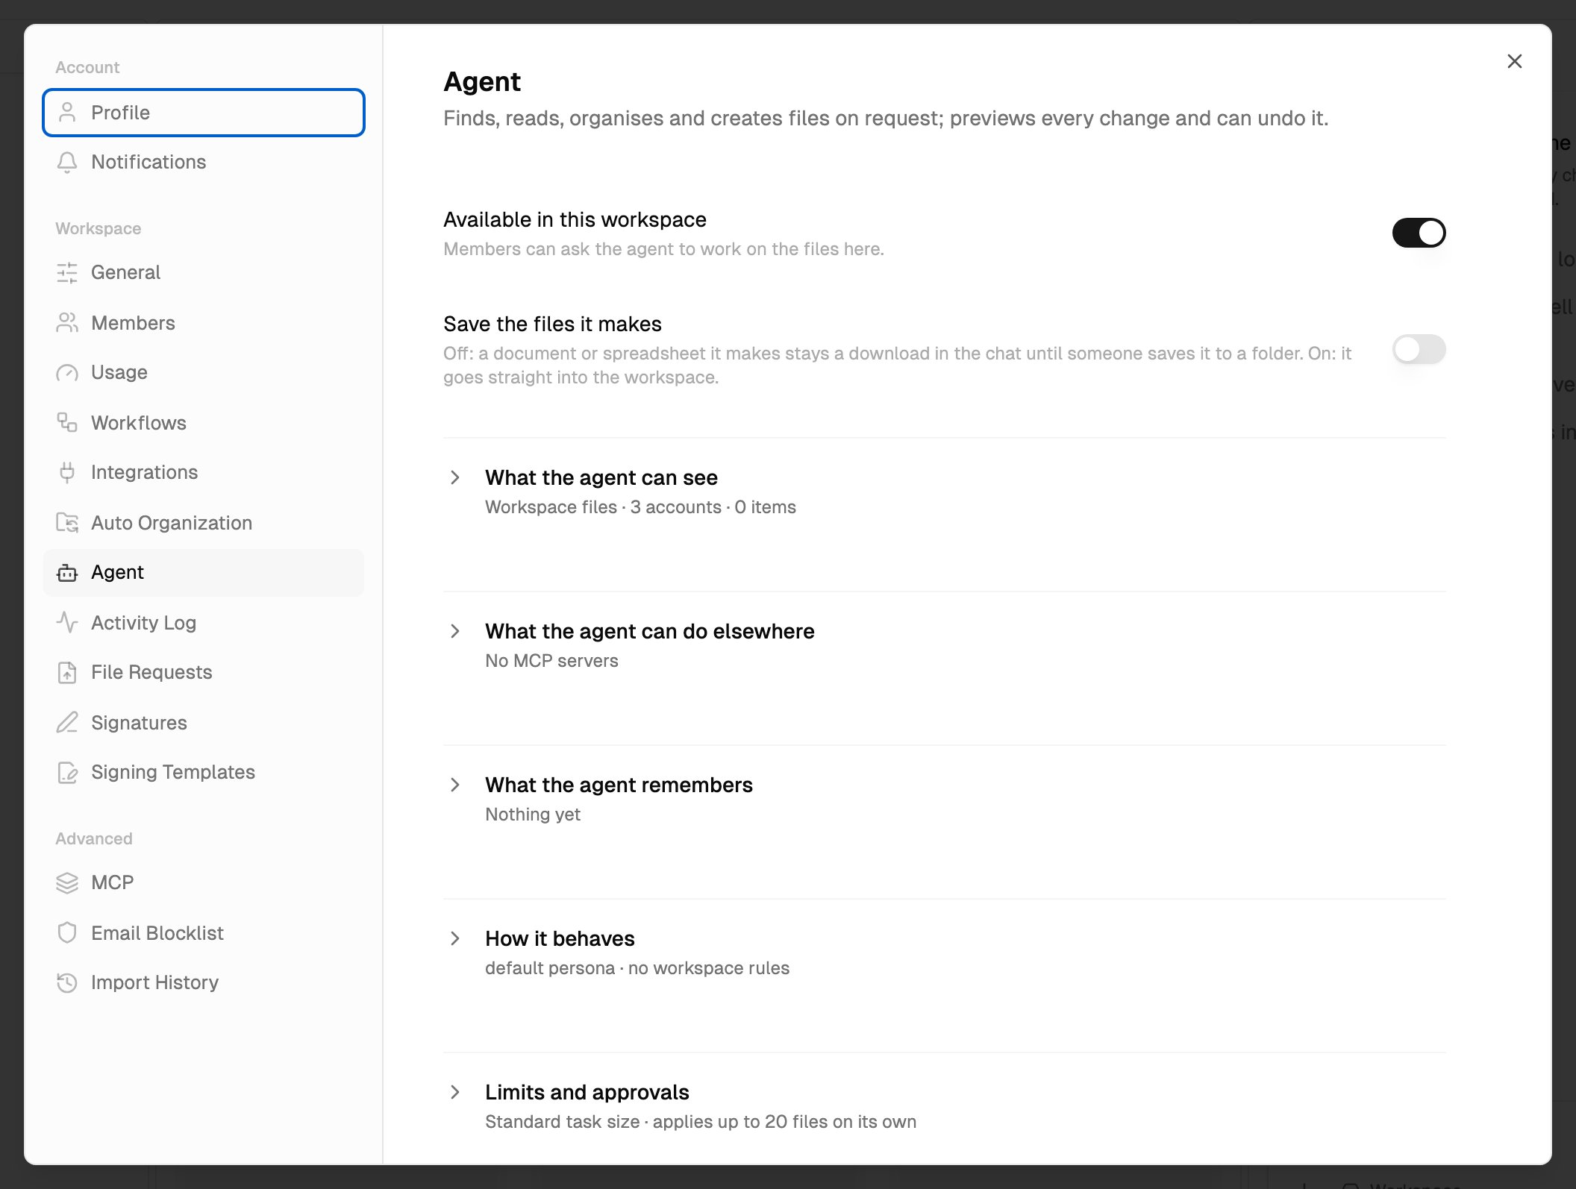Click 'What the agent can do elsewhere' heading
Viewport: 1576px width, 1189px height.
tap(649, 631)
